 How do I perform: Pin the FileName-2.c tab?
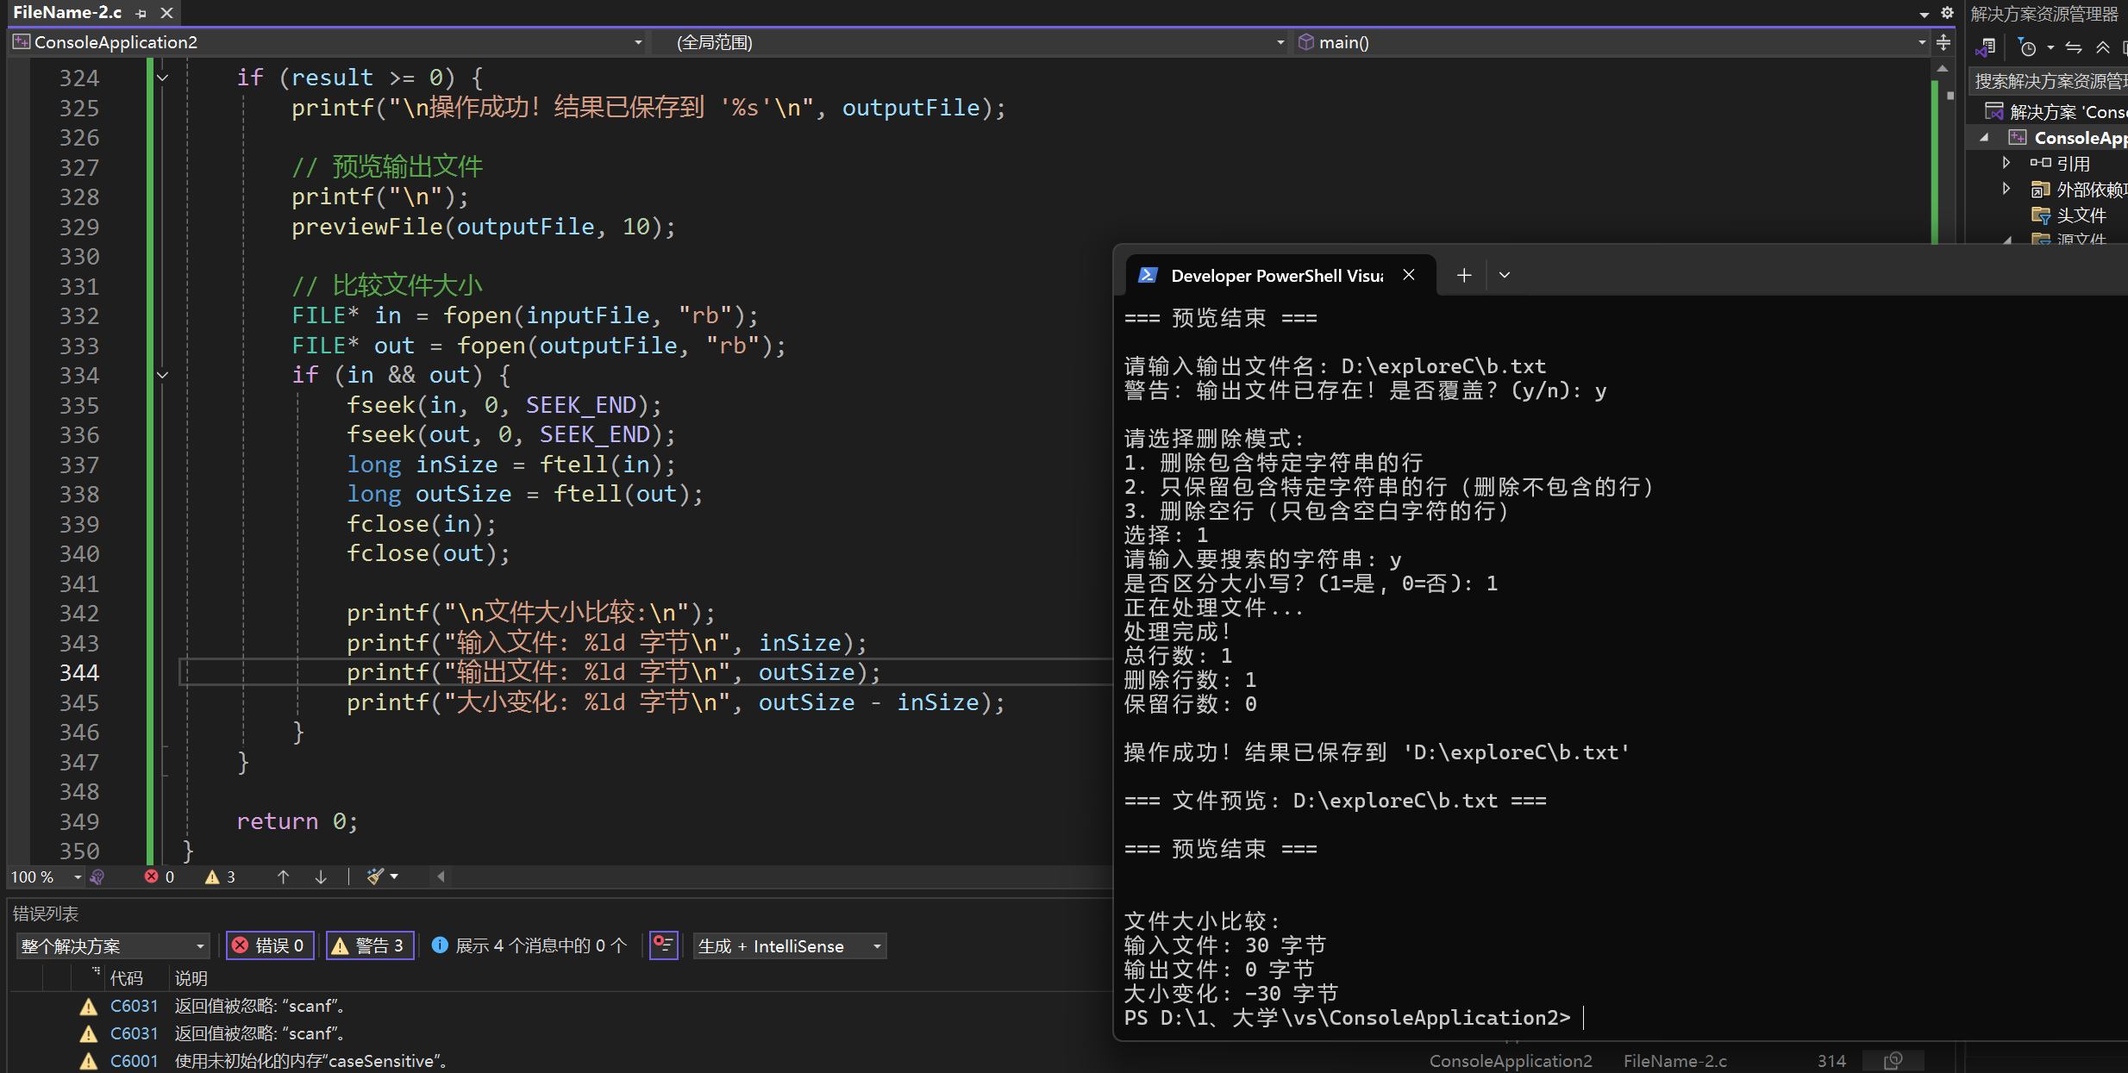[x=141, y=13]
